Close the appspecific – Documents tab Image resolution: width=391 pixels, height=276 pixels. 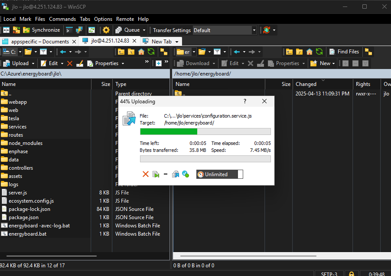click(x=74, y=42)
